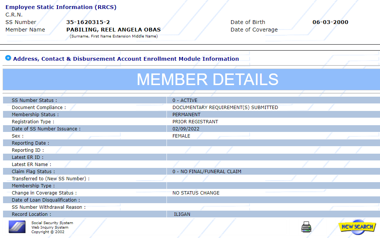
Task: Click the Record Location value ILIGAN
Action: tap(182, 214)
